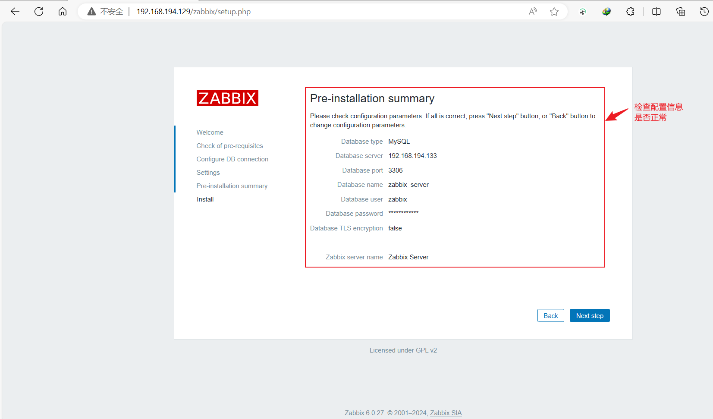Click the colorful globe extension icon

(x=606, y=12)
